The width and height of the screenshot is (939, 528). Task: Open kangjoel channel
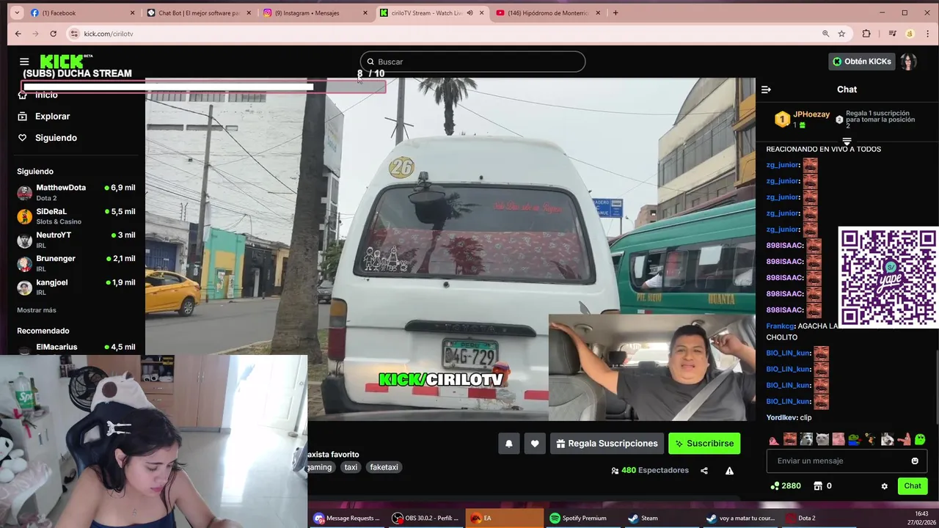coord(76,287)
